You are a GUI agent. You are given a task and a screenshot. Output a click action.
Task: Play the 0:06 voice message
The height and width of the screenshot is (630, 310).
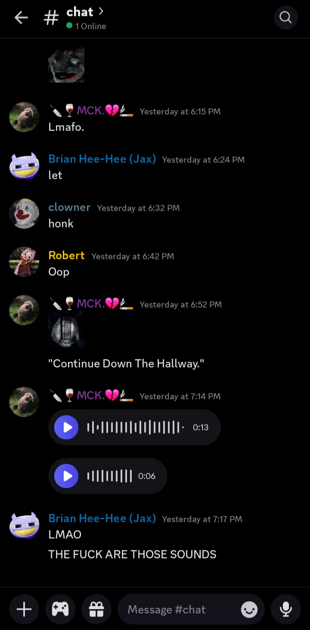[67, 476]
